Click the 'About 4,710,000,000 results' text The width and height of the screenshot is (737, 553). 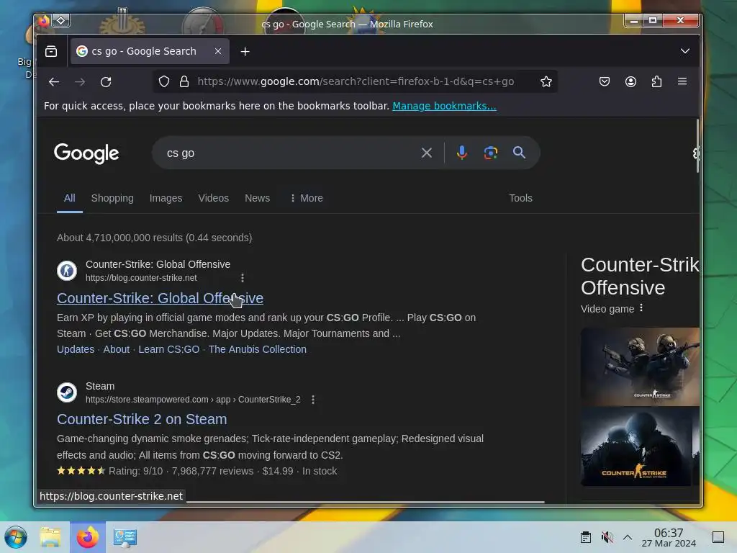[154, 238]
